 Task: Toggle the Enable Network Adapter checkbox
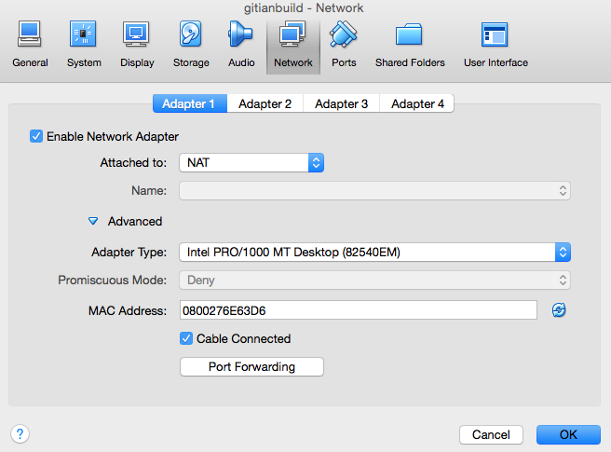coord(36,136)
